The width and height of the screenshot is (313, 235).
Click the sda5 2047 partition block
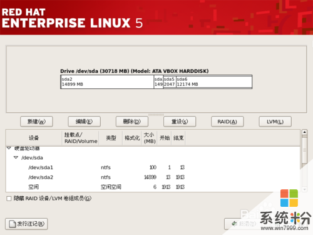coord(170,82)
